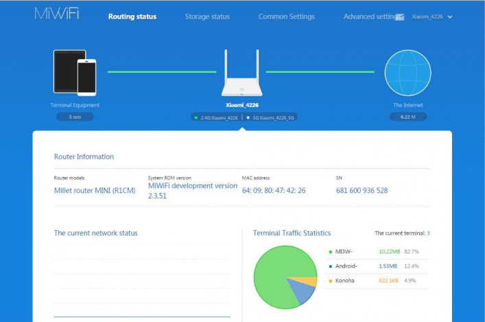485x322 pixels.
Task: Click the 82.7% share value
Action: pyautogui.click(x=412, y=251)
